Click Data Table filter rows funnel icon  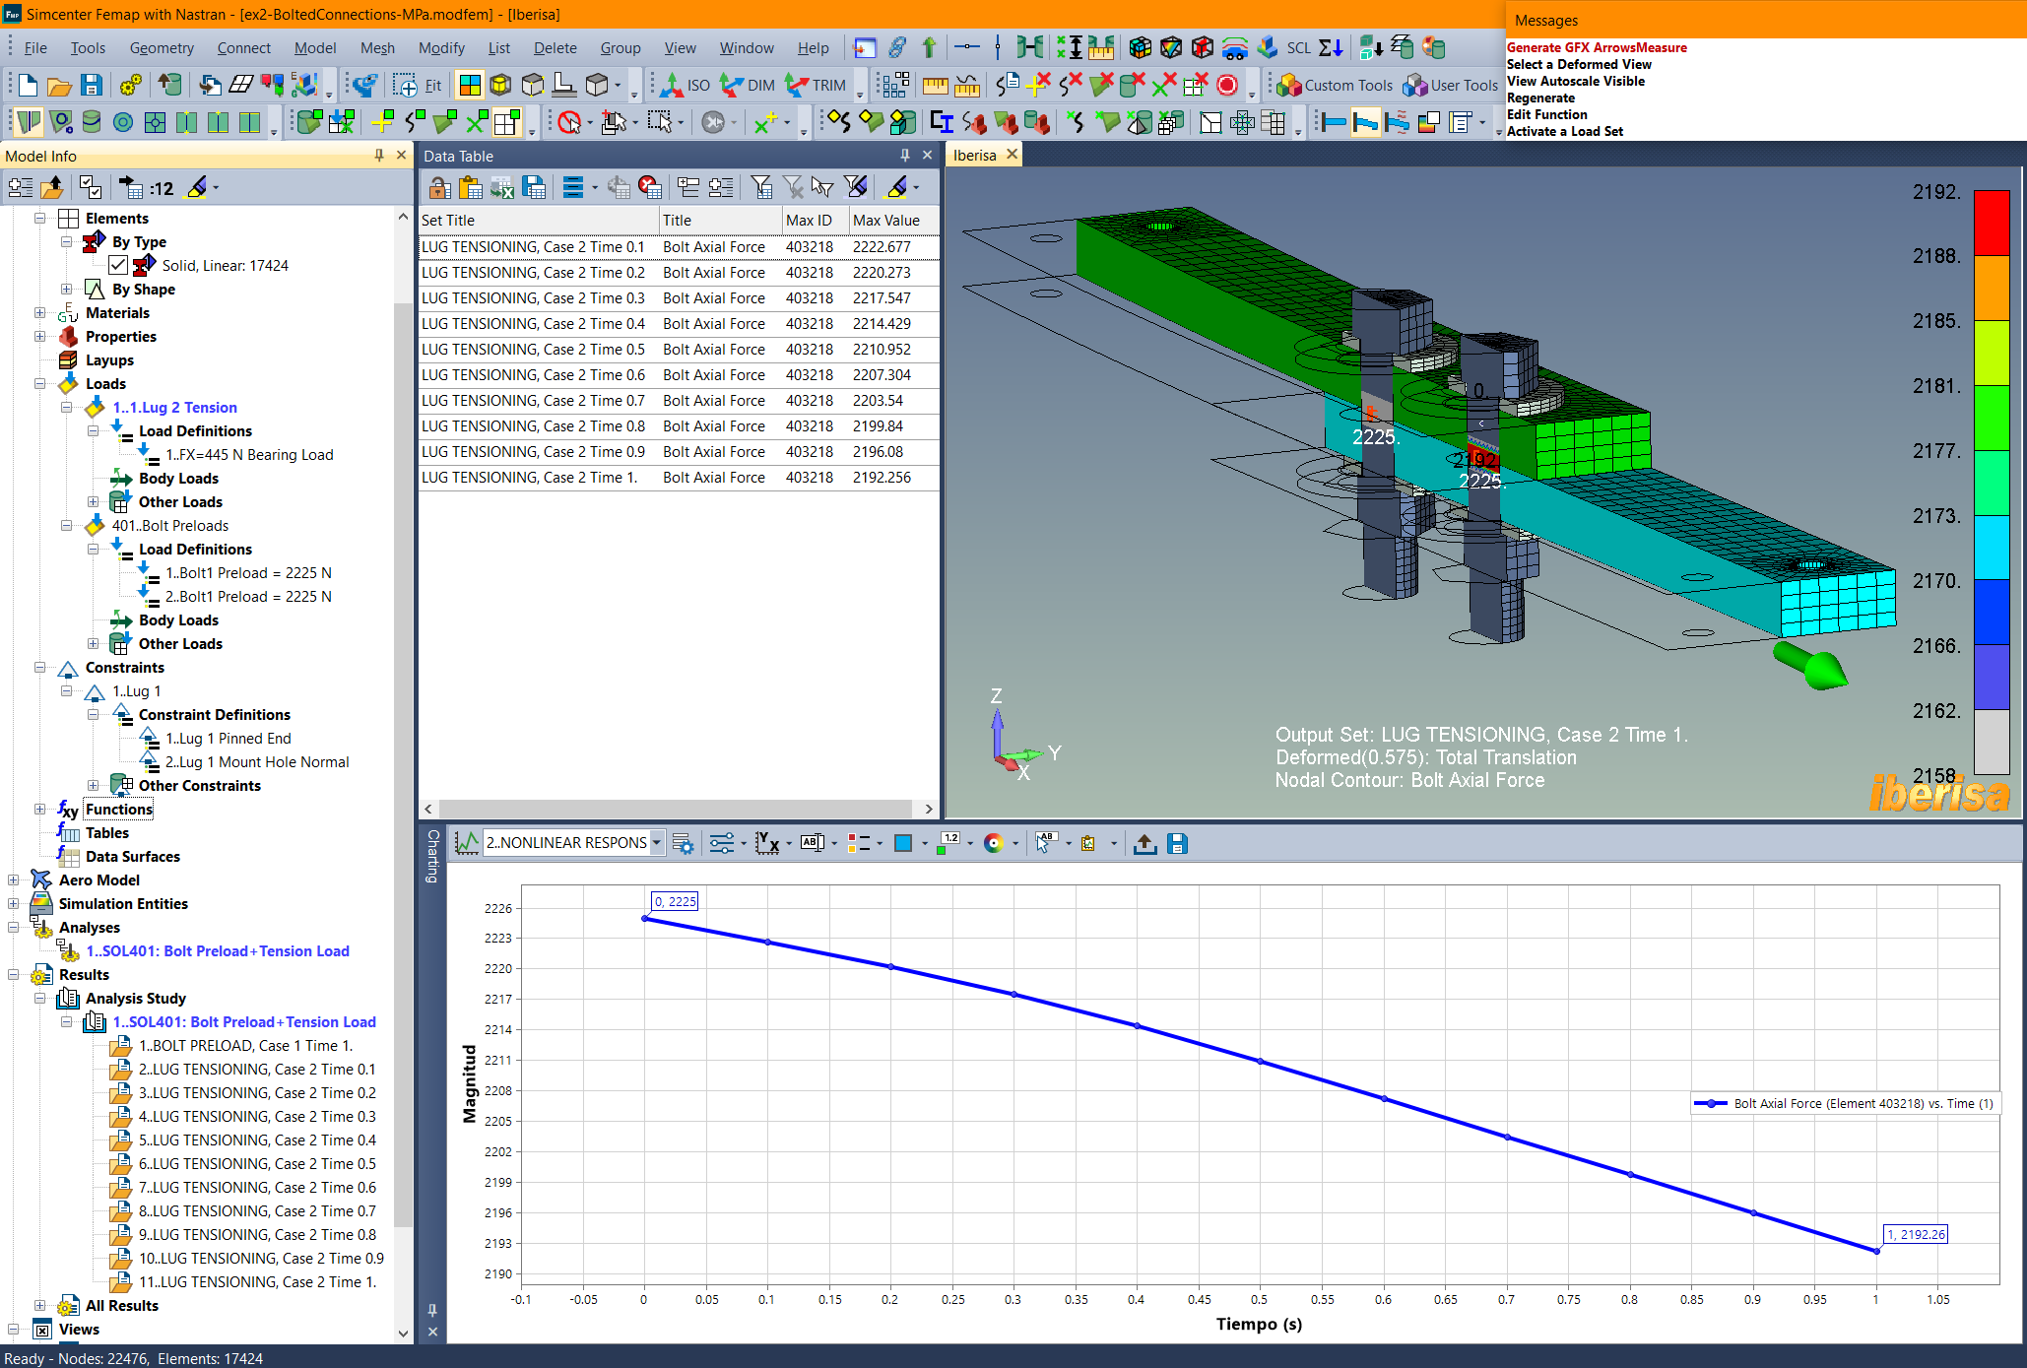pyautogui.click(x=760, y=187)
